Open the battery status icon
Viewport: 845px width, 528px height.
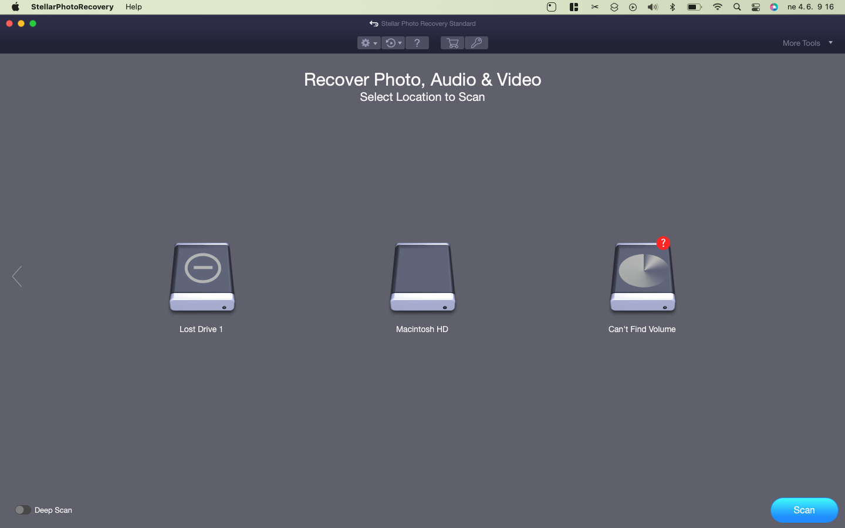coord(694,7)
